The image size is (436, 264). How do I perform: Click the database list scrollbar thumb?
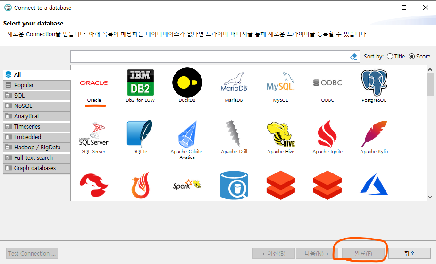(430, 84)
